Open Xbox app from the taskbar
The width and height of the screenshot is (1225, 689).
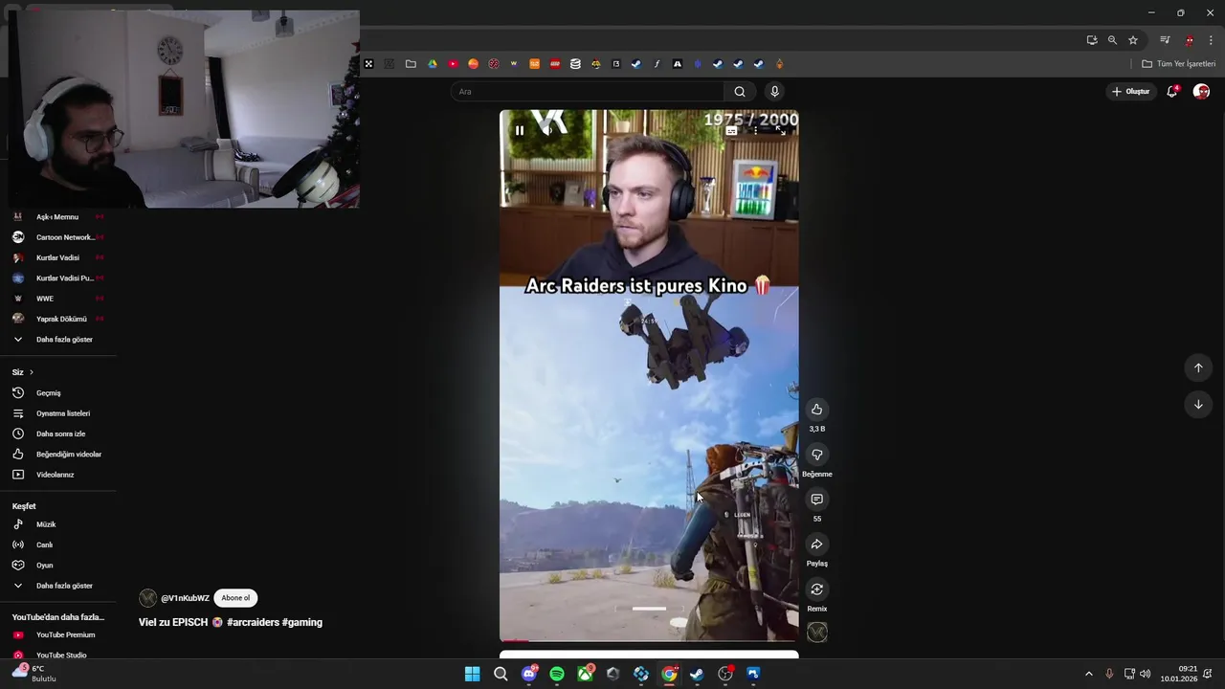pyautogui.click(x=585, y=674)
